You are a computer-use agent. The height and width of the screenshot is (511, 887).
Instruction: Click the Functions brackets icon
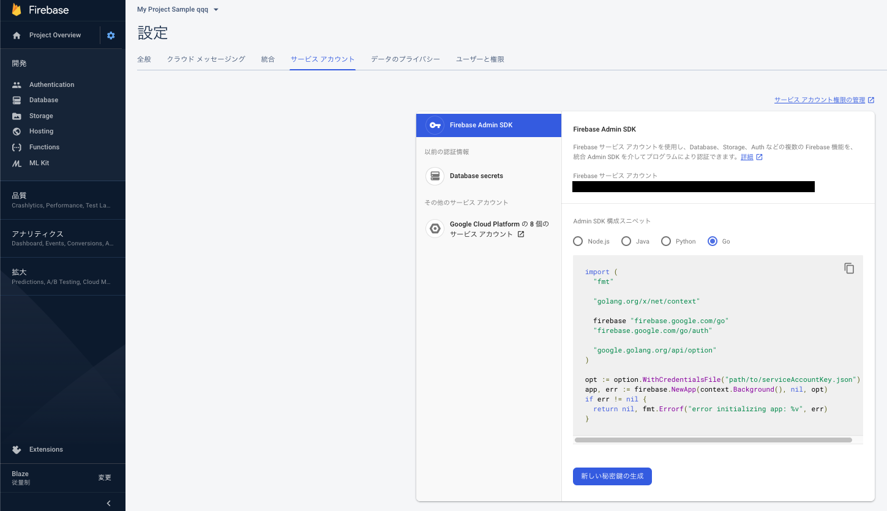(17, 147)
